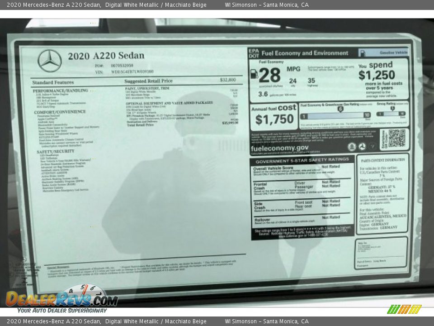The height and width of the screenshot is (326, 434).
Task: Click the fuel pump icon beside 28 MPG
Action: pyautogui.click(x=254, y=74)
